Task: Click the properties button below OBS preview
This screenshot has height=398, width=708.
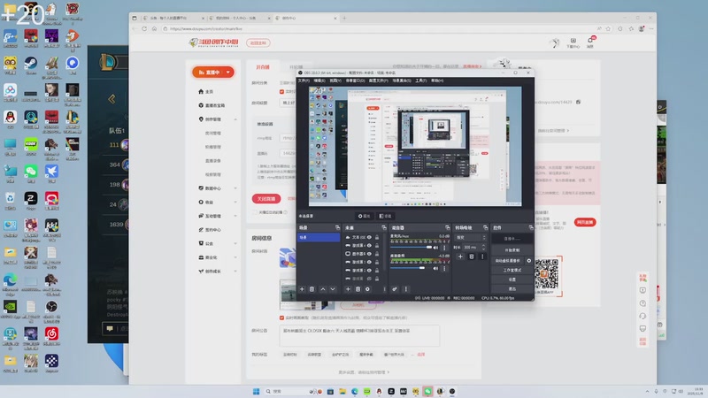Action: pos(364,216)
